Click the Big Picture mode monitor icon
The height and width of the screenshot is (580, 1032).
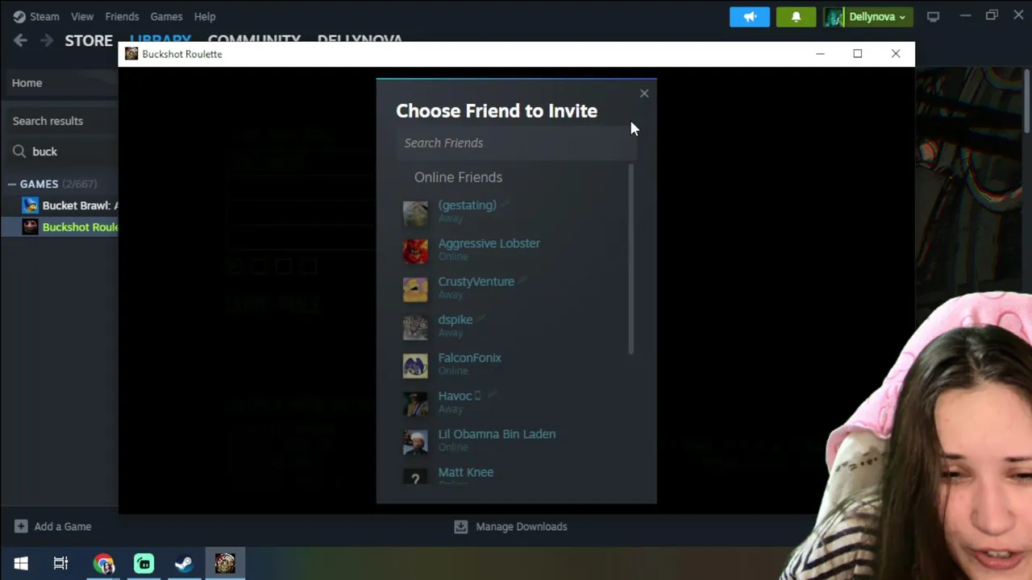tap(933, 16)
